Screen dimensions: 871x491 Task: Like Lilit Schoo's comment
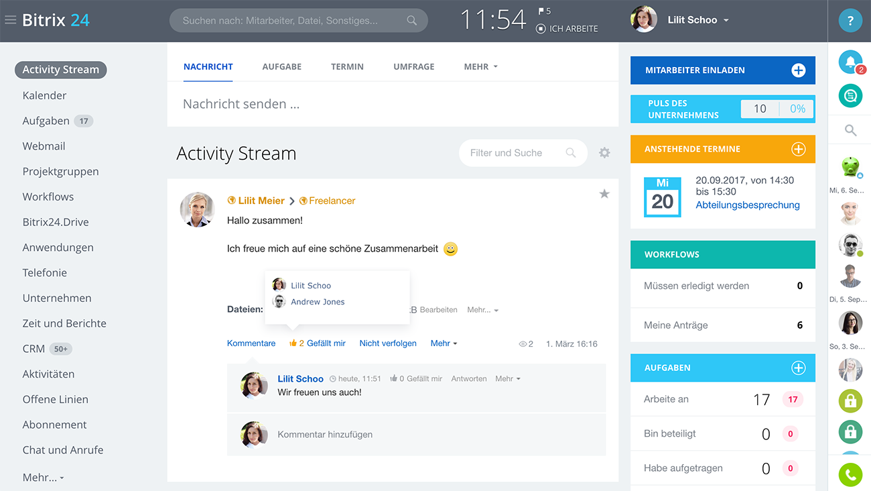[x=416, y=378]
